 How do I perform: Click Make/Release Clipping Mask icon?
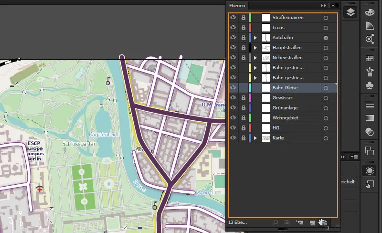[x=287, y=222]
